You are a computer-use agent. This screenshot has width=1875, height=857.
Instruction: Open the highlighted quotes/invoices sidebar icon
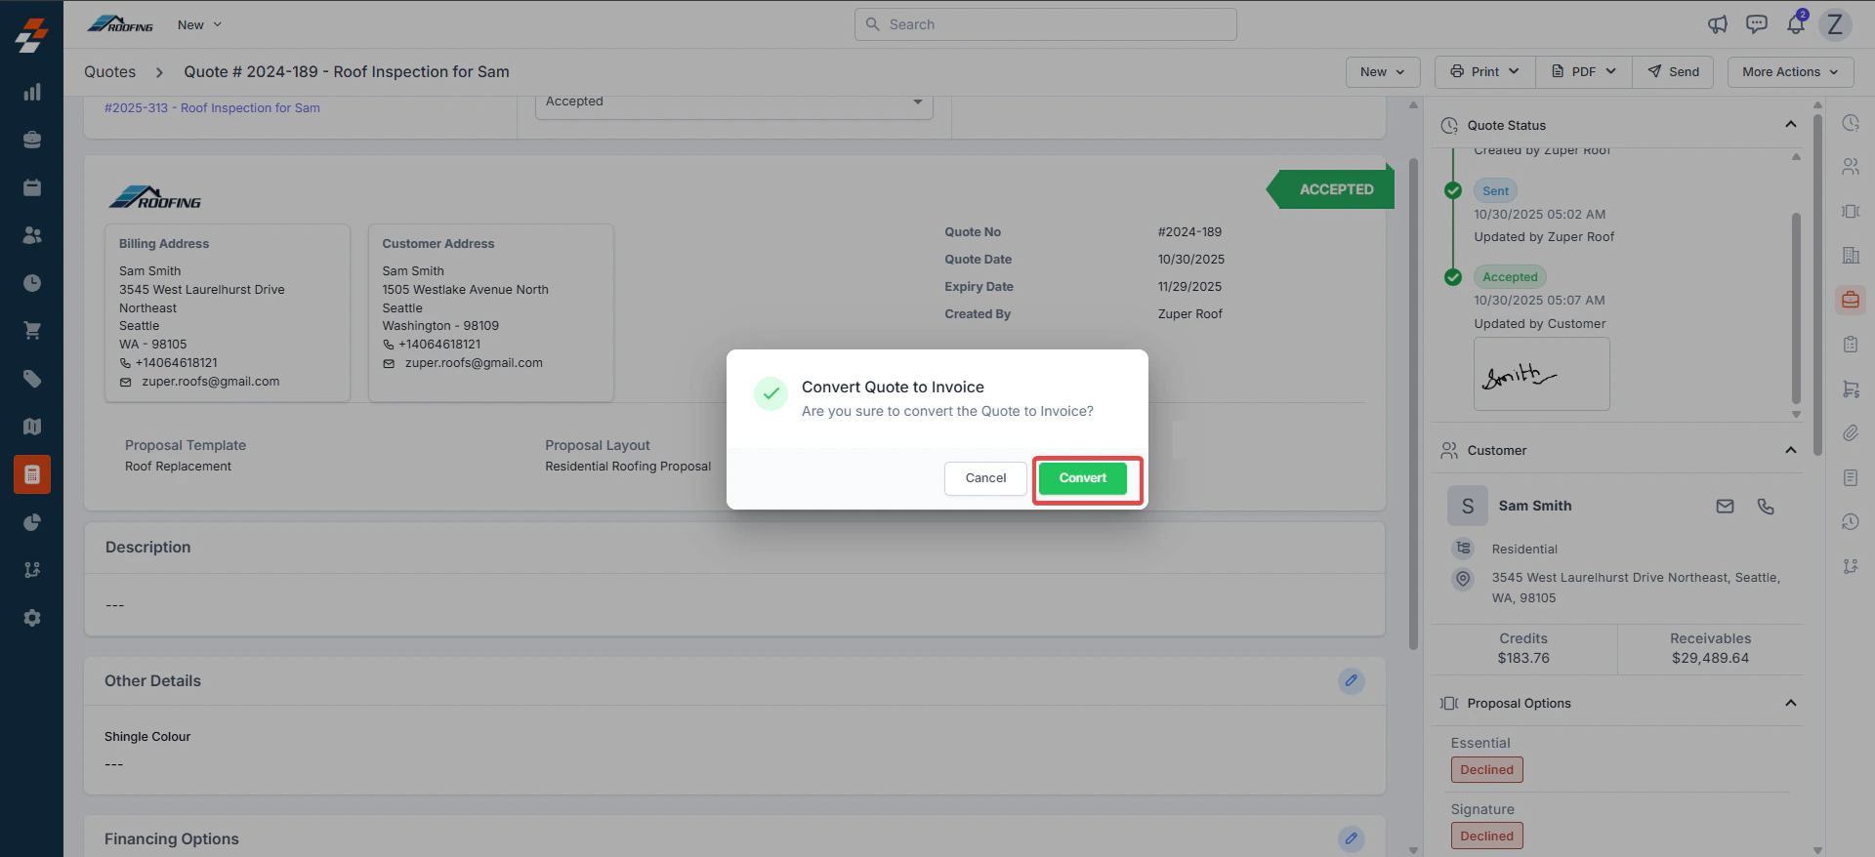pos(32,474)
